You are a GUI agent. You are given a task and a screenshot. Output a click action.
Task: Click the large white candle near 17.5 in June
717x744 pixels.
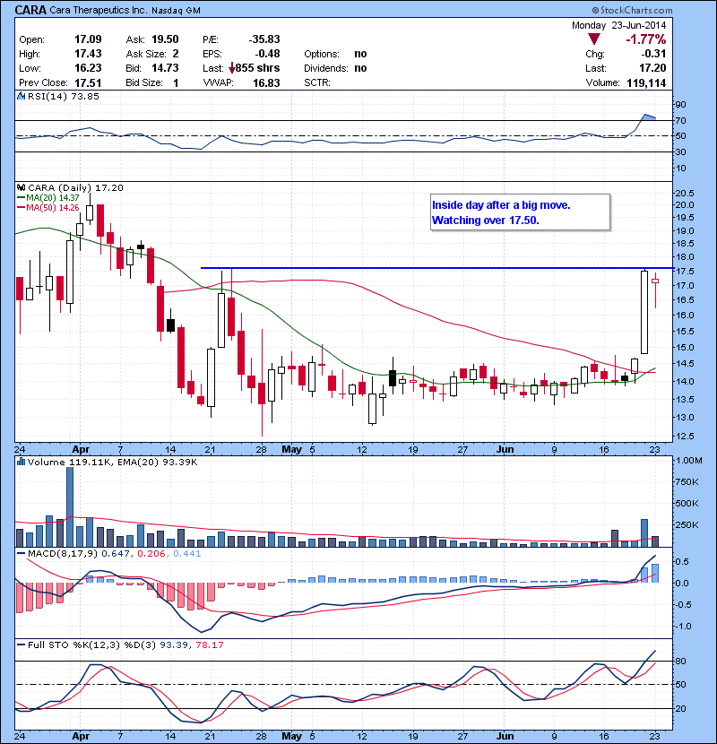(644, 312)
